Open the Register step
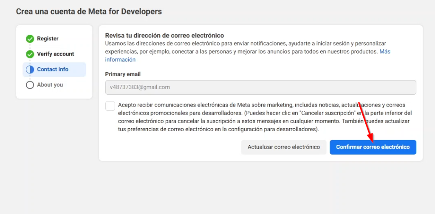435x214 pixels. pyautogui.click(x=48, y=39)
